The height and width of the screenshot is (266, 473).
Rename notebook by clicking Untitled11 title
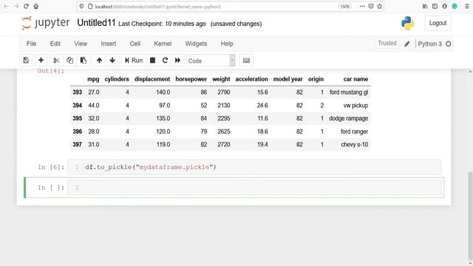pyautogui.click(x=96, y=23)
